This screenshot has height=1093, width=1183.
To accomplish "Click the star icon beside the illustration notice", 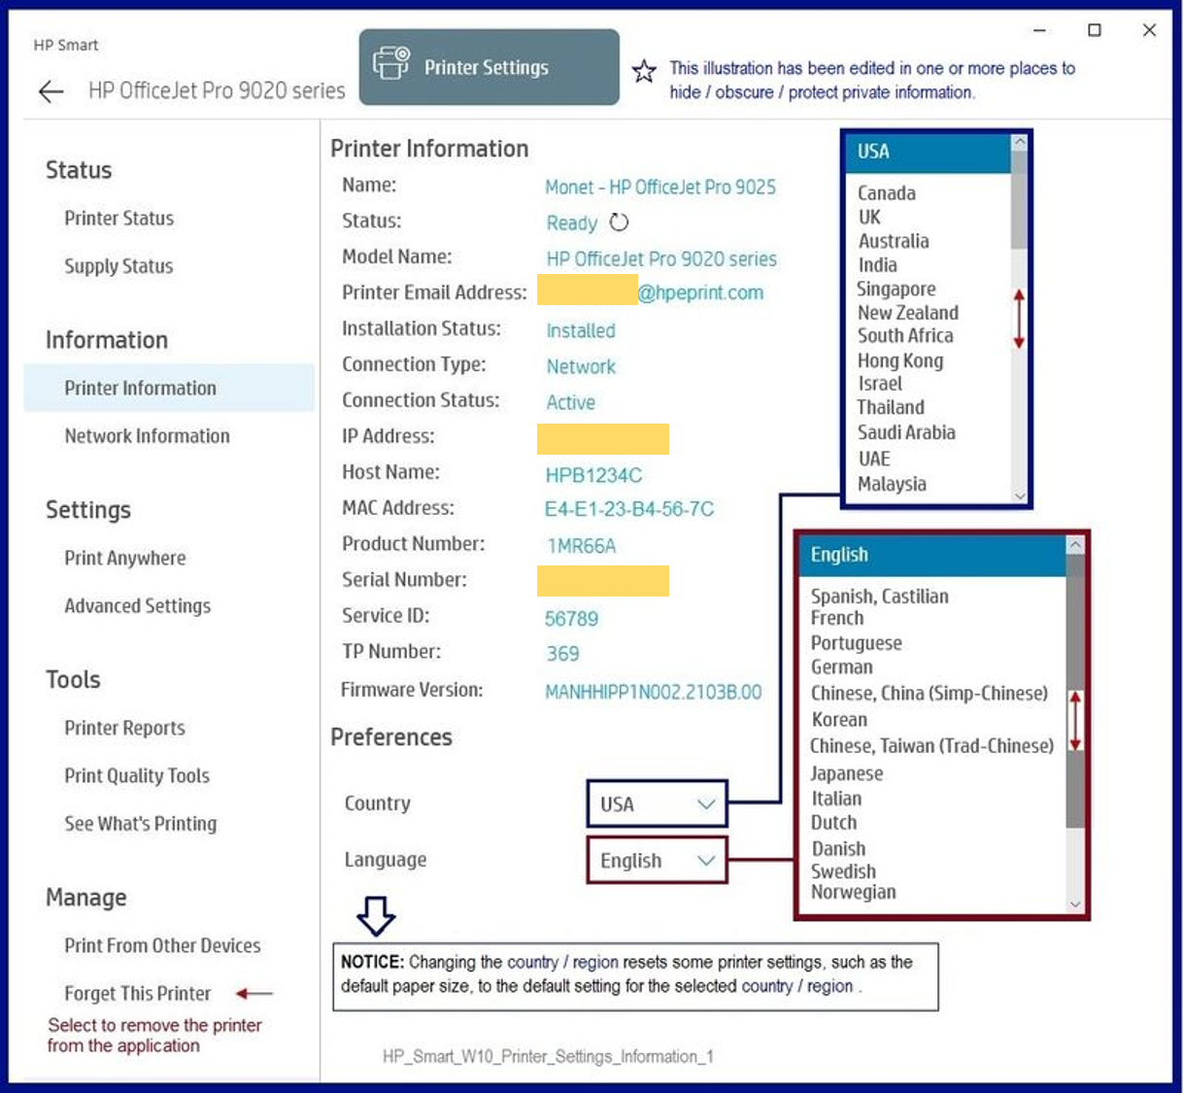I will coord(644,70).
